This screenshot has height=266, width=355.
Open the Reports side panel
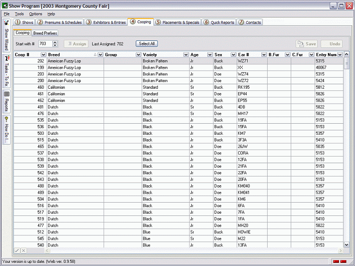(x=7, y=102)
